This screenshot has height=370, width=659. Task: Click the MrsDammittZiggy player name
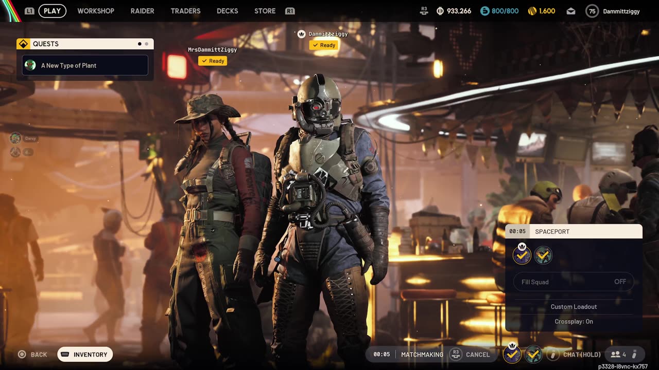coord(213,50)
